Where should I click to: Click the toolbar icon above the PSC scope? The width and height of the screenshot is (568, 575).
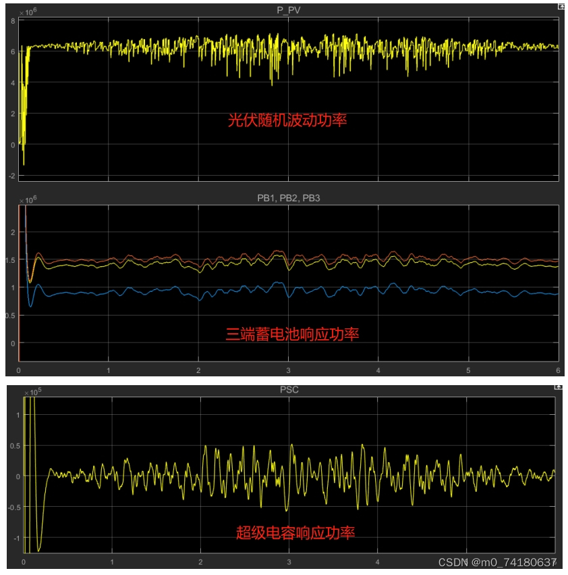pos(558,387)
